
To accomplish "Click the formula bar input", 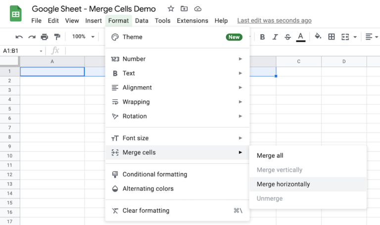I will [223, 51].
